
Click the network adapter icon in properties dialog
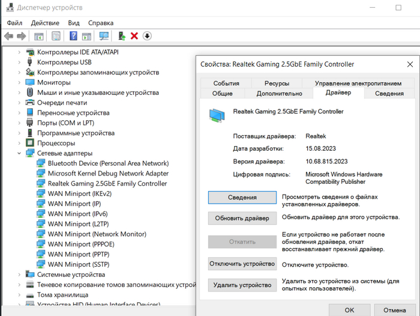tap(217, 115)
